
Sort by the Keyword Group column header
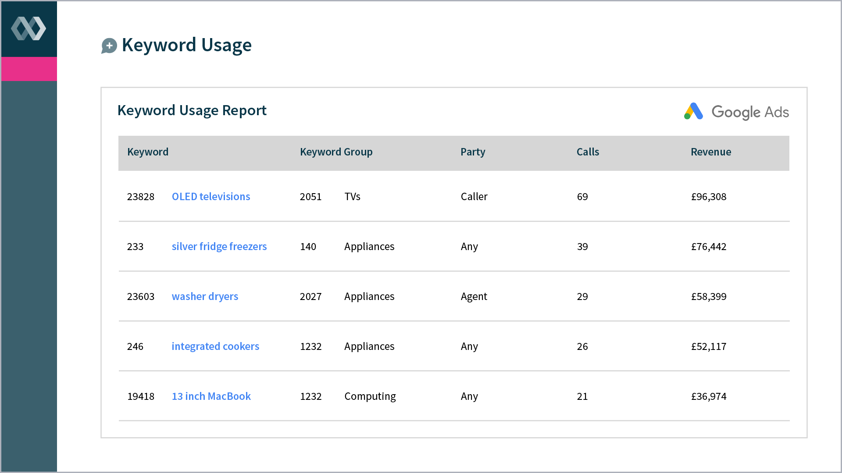point(336,152)
